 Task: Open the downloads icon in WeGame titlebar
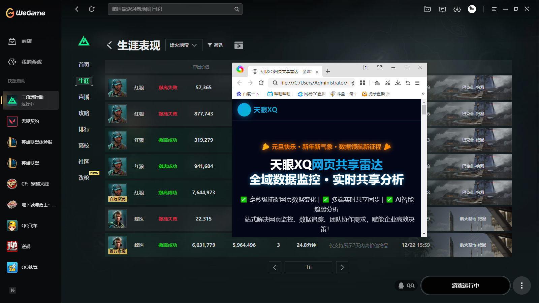[x=457, y=9]
